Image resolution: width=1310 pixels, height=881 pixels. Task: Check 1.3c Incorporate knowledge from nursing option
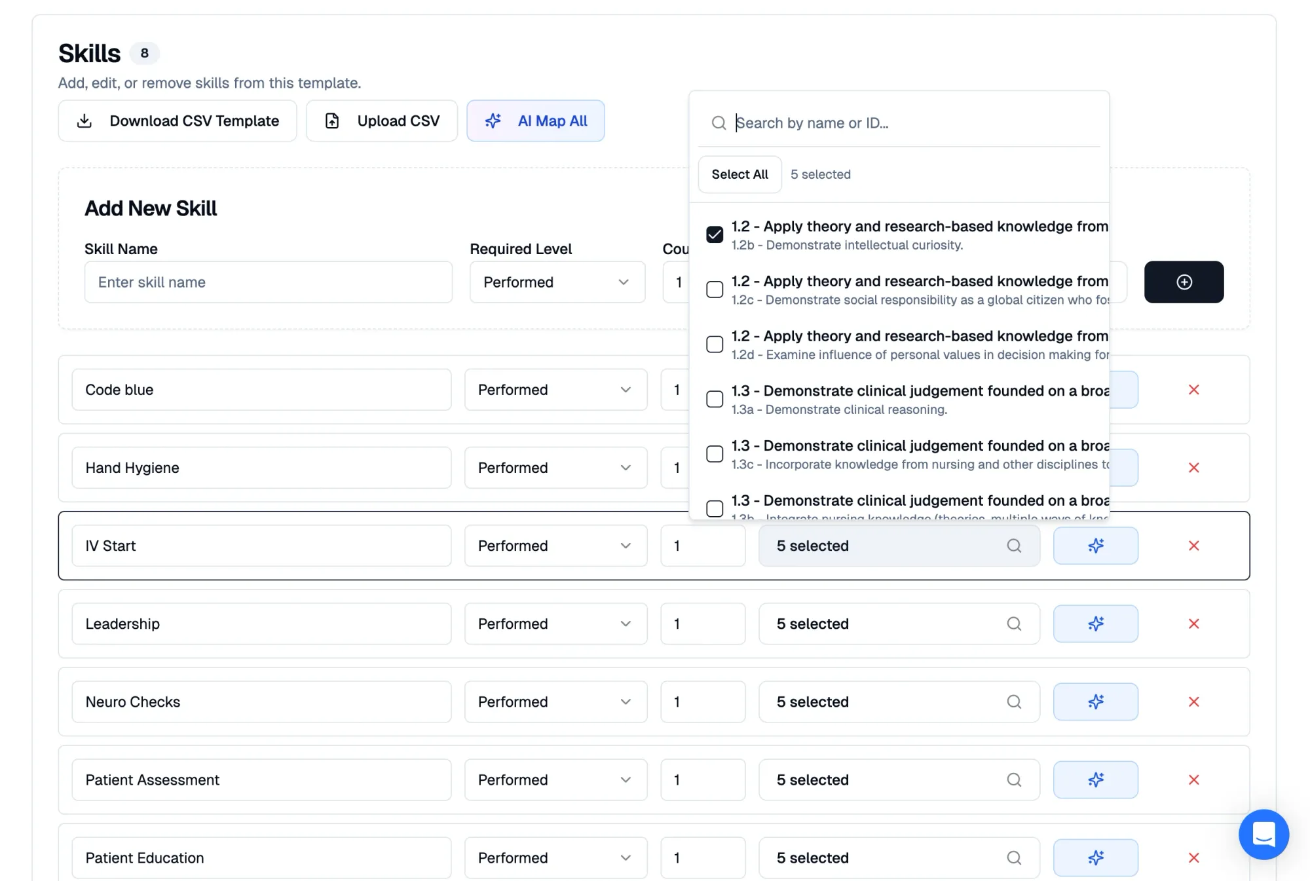pos(715,454)
